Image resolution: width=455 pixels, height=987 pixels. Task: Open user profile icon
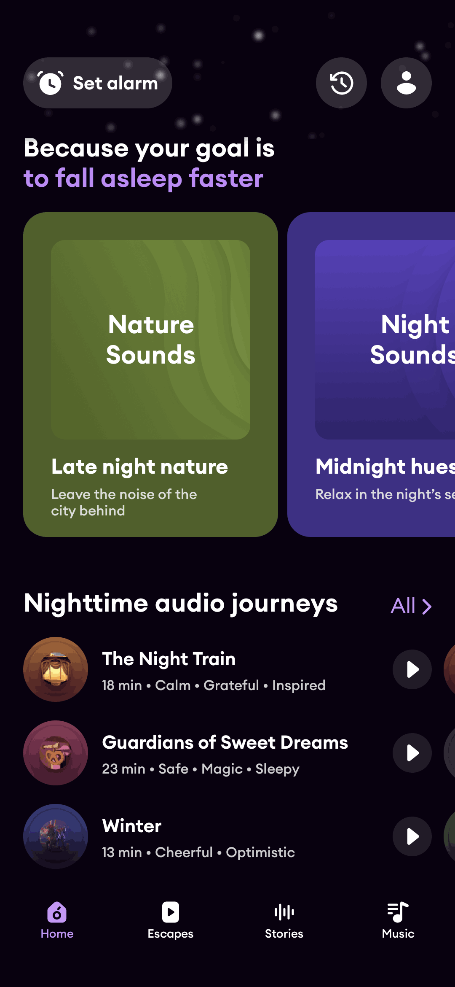(x=406, y=83)
